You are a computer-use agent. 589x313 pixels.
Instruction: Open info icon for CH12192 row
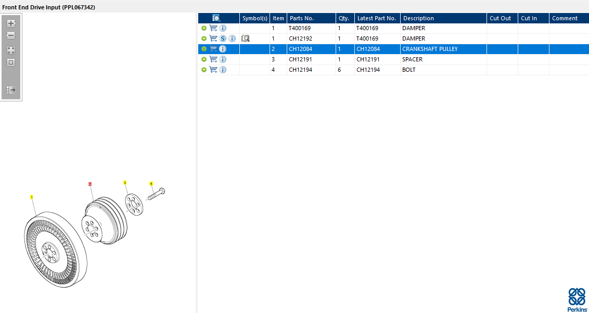pyautogui.click(x=232, y=38)
